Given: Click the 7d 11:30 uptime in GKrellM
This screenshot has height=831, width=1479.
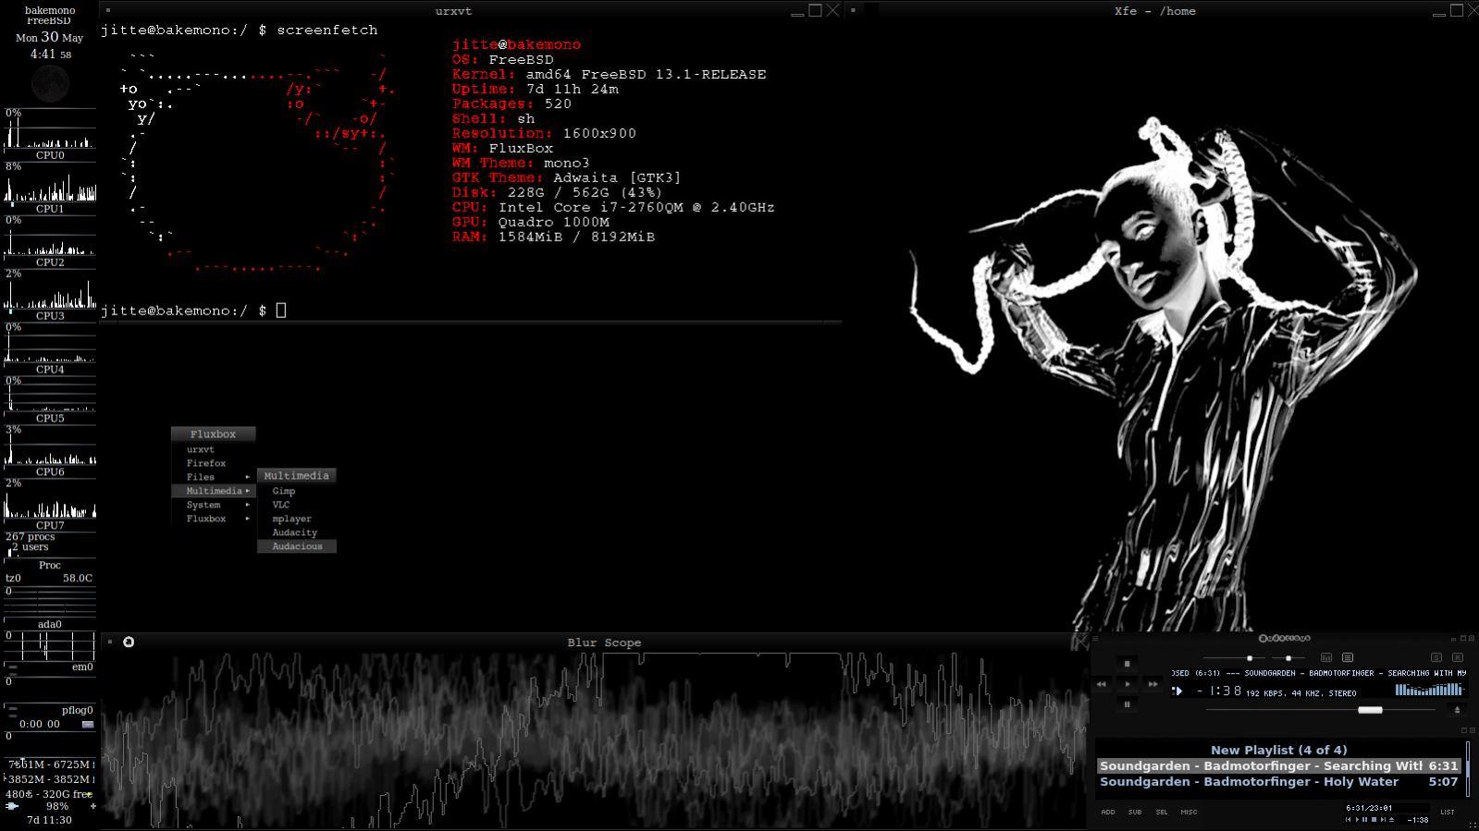Looking at the screenshot, I should (x=49, y=820).
